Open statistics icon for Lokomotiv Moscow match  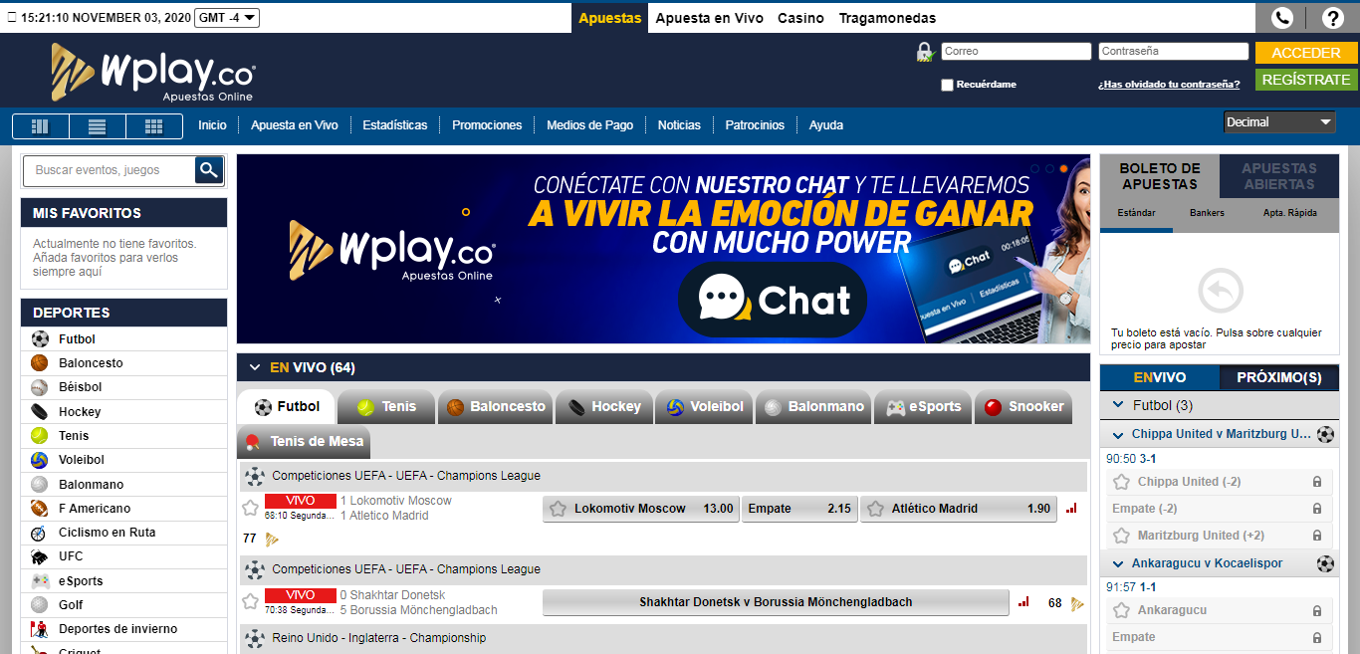click(x=1071, y=509)
